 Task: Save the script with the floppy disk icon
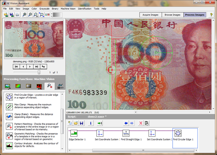point(81,123)
